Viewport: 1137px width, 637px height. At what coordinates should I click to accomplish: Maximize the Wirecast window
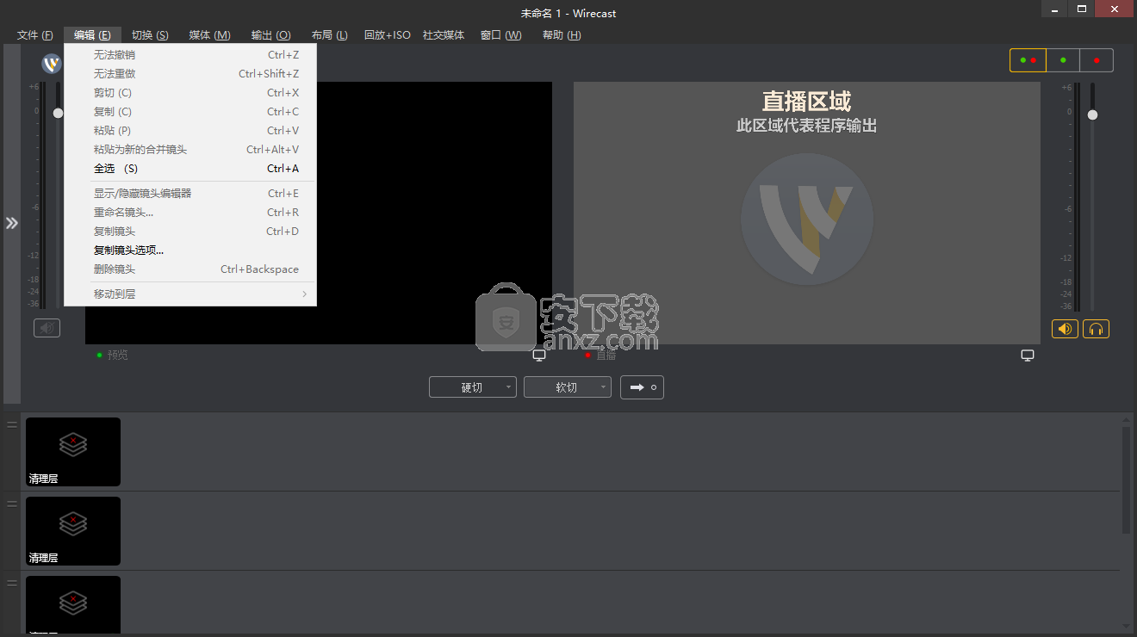point(1083,9)
